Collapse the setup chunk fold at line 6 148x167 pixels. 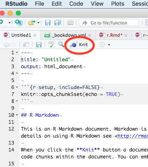click(17, 87)
